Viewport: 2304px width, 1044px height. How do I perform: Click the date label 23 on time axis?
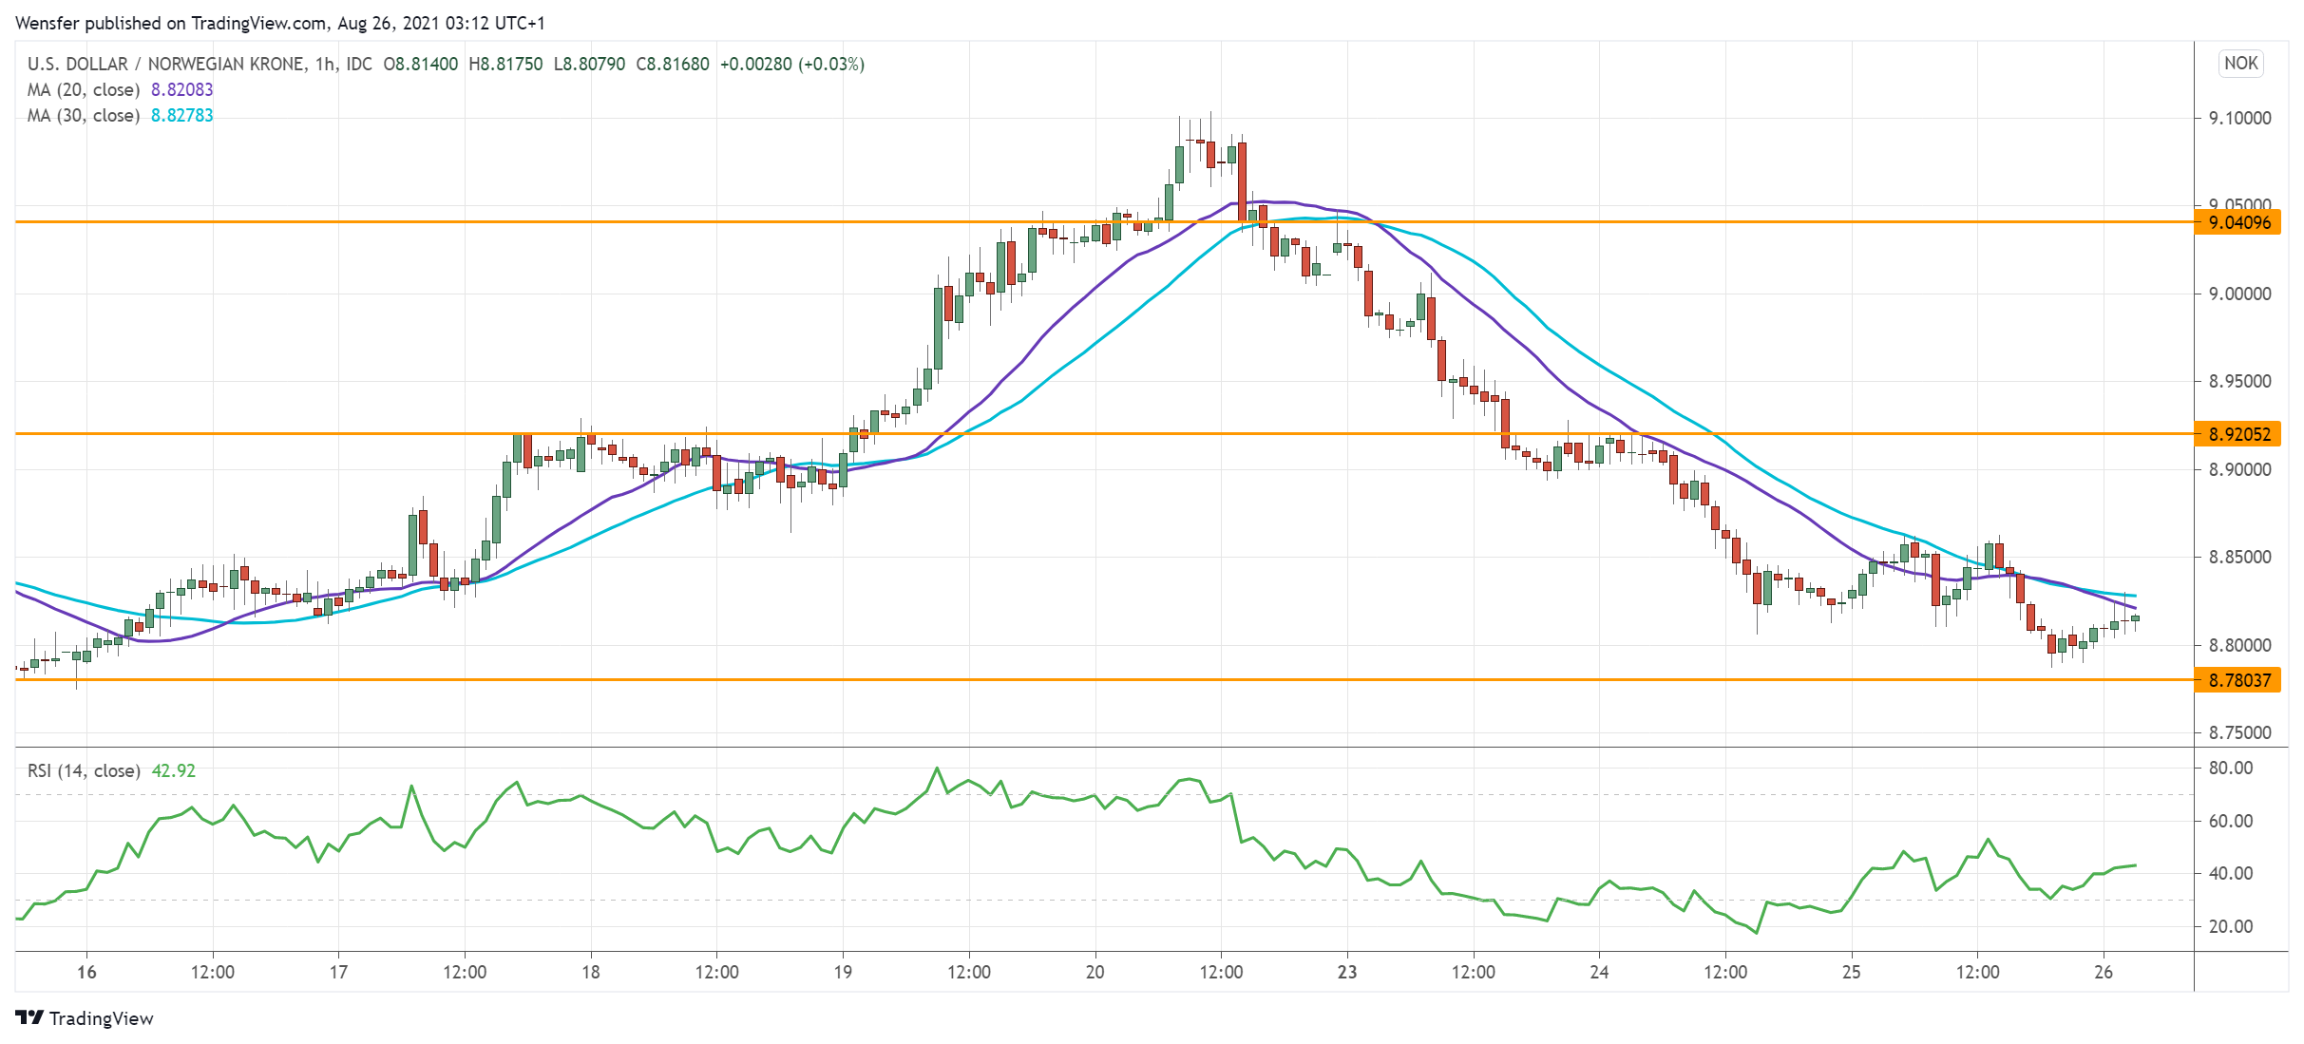(x=1347, y=973)
